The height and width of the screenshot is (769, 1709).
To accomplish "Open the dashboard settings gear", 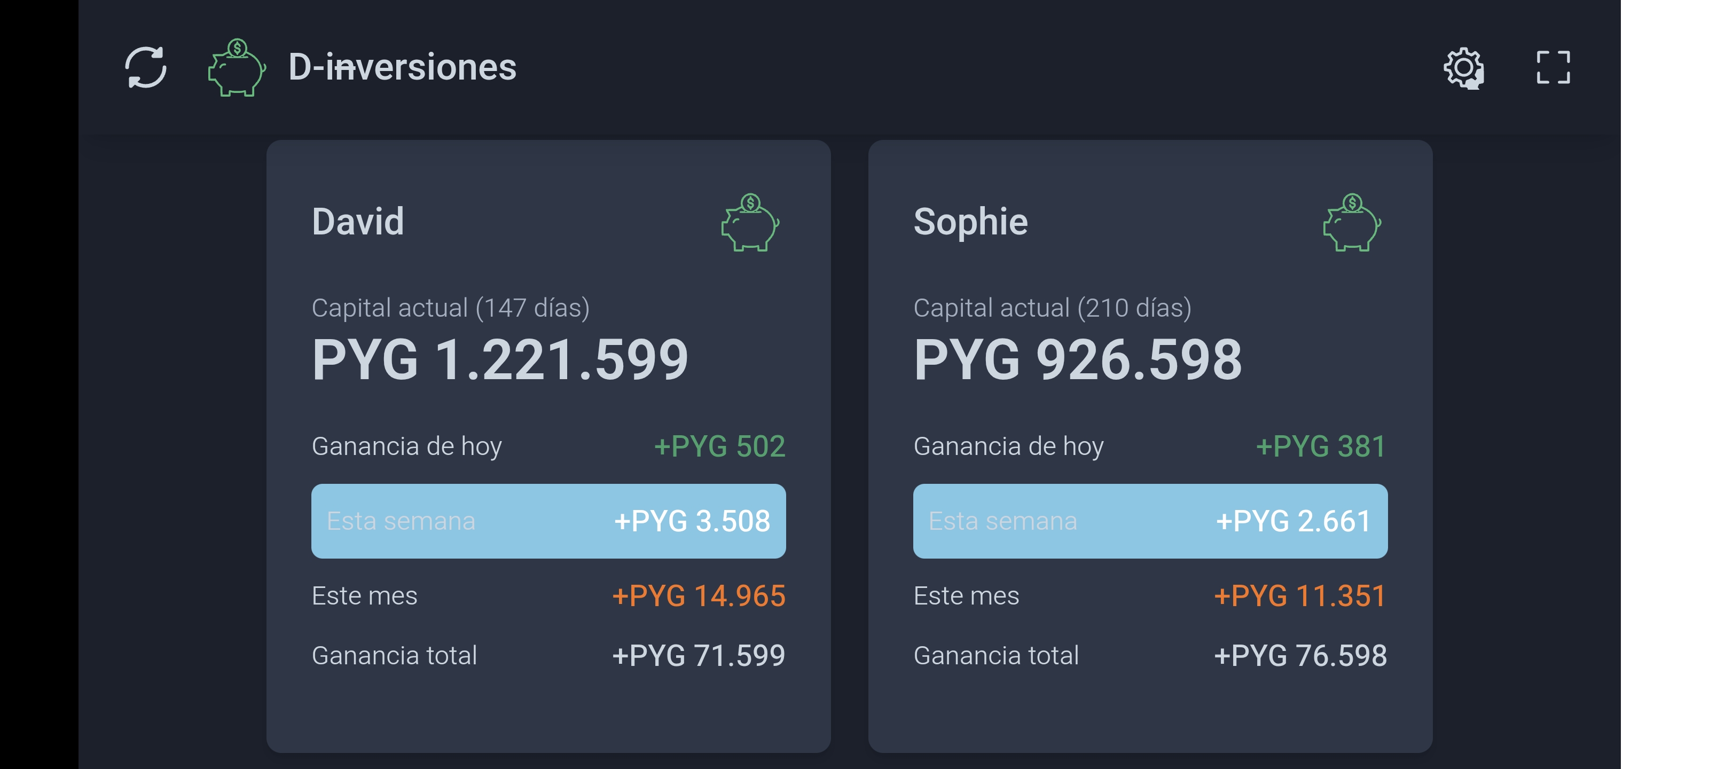I will [x=1463, y=68].
